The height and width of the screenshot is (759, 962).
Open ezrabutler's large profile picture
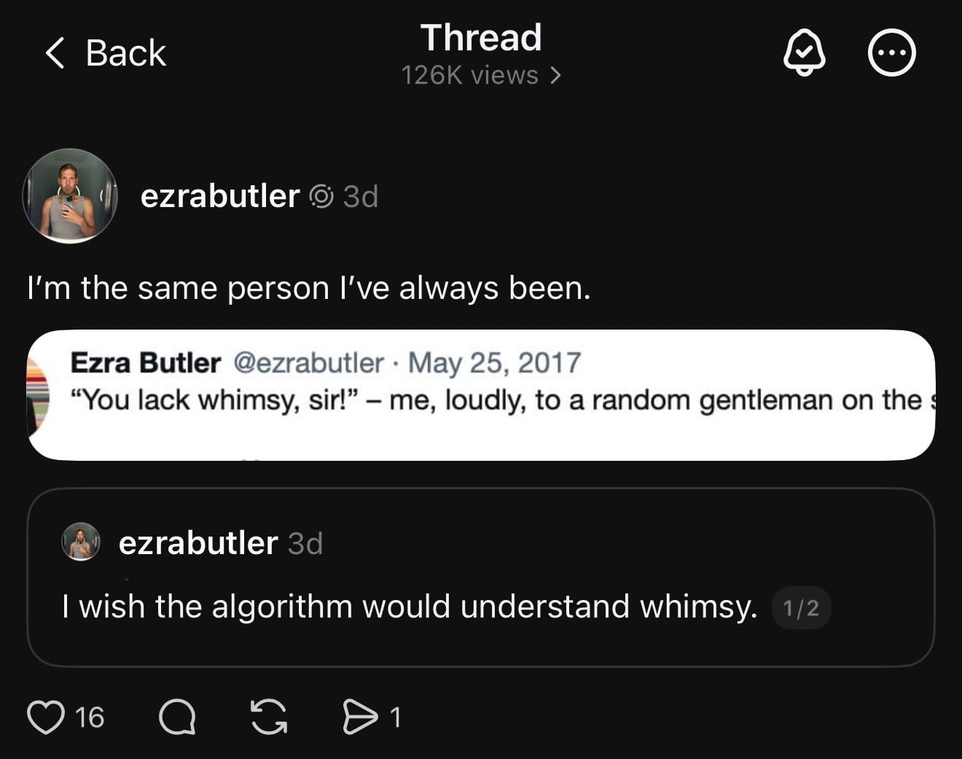tap(70, 196)
